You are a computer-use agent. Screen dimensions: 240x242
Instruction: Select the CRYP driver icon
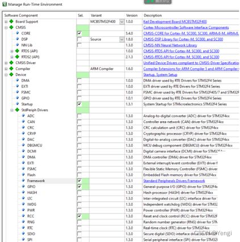(23, 133)
